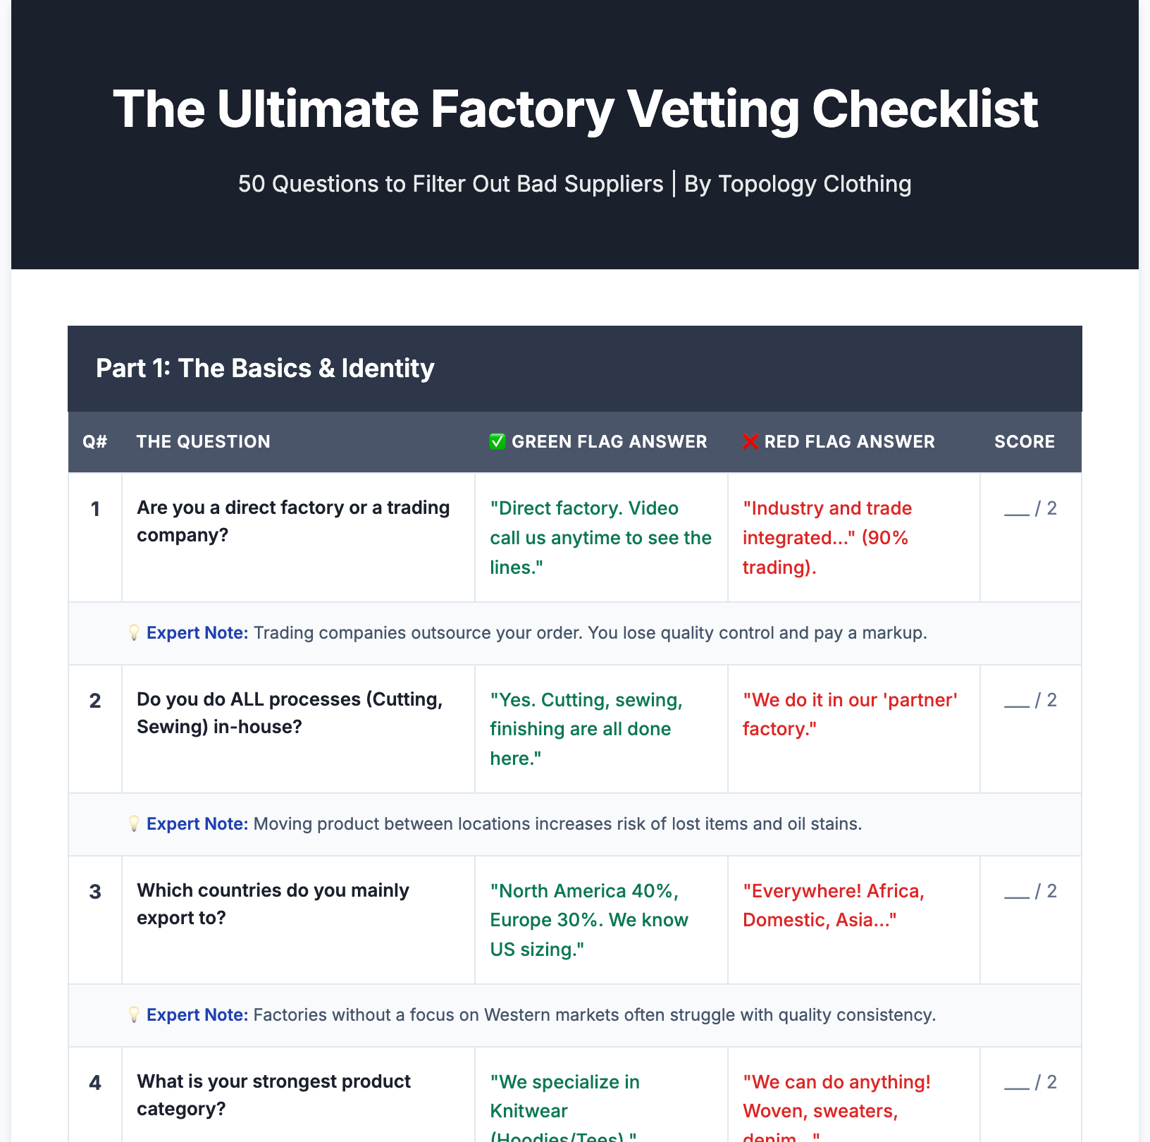Click the SCORE column header
1150x1142 pixels.
(x=1024, y=442)
